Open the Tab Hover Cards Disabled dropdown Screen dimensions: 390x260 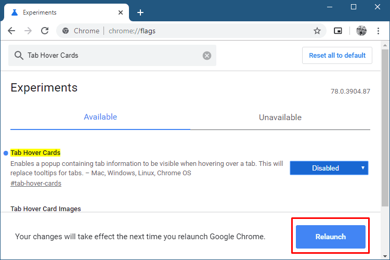[x=329, y=168]
